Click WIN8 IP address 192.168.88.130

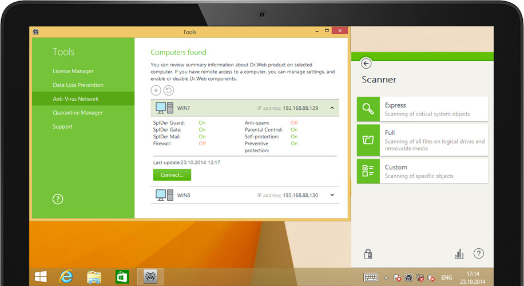[300, 195]
